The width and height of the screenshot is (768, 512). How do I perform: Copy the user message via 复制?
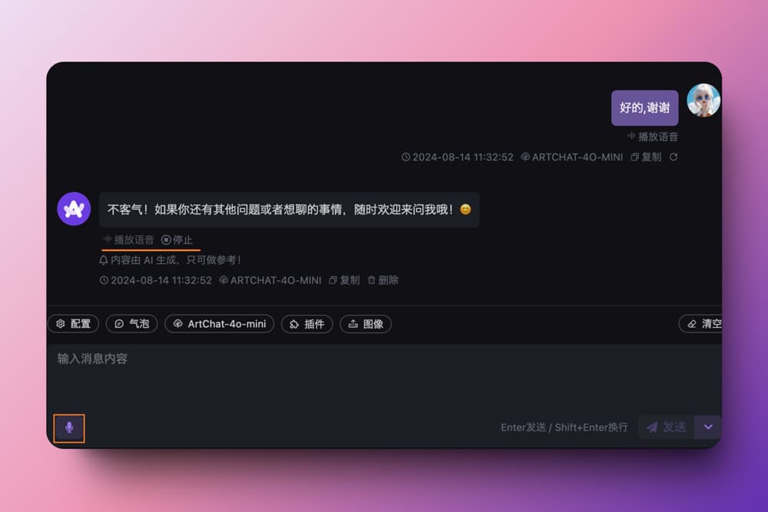click(x=646, y=157)
